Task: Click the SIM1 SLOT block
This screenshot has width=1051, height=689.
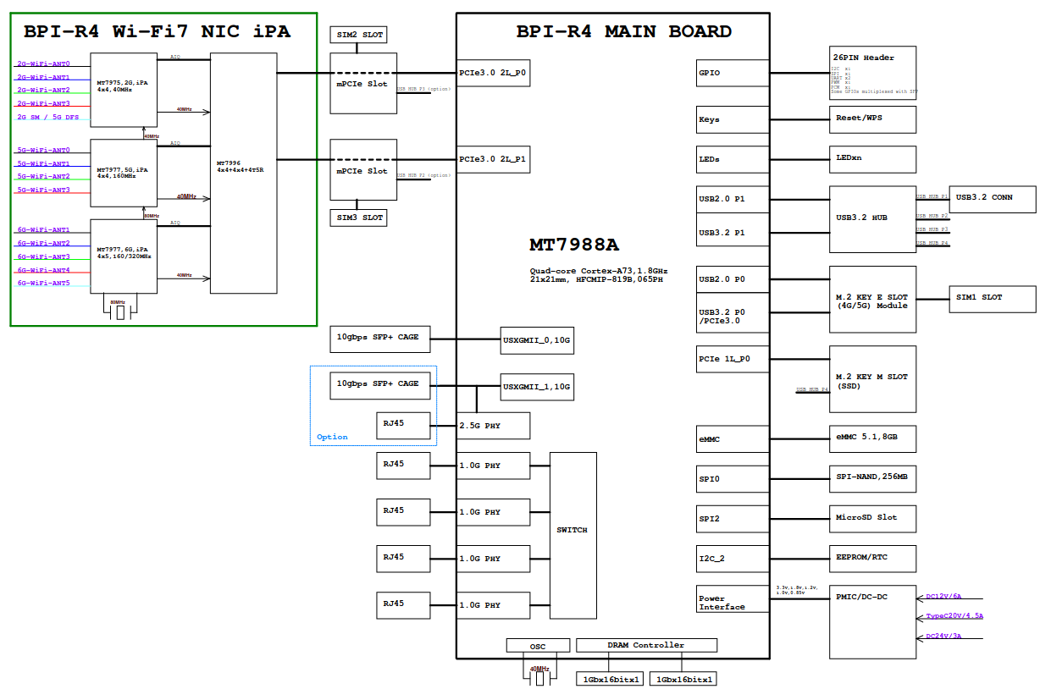Action: click(x=993, y=299)
